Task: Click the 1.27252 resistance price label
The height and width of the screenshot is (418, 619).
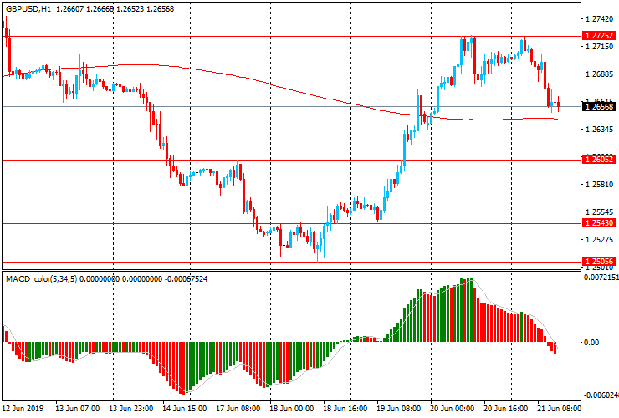Action: pos(599,35)
